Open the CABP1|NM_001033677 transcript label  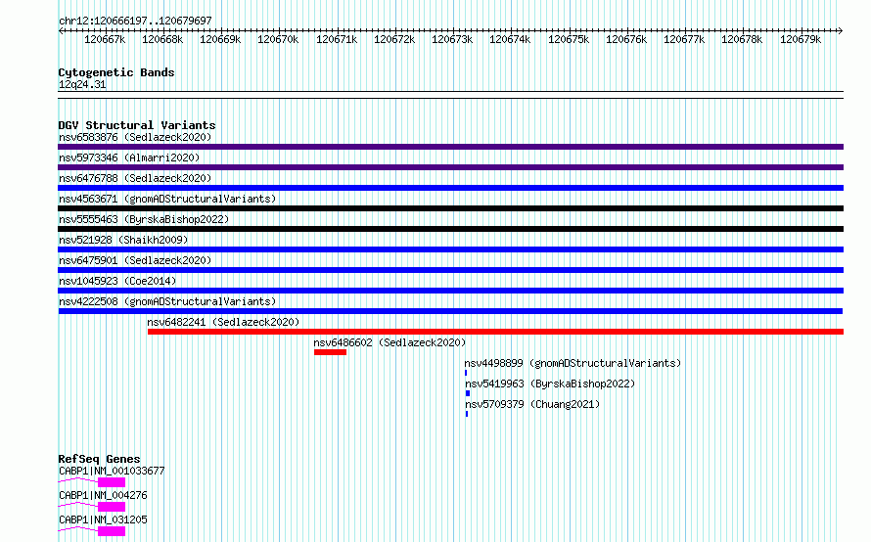pos(112,471)
